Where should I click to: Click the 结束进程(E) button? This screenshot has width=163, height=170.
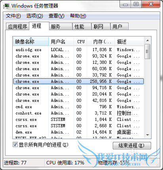132,145
